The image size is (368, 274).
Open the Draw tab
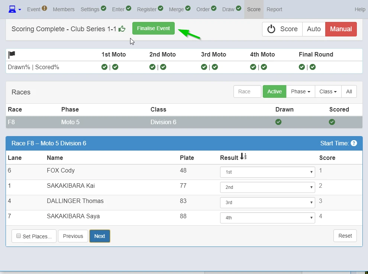coord(228,9)
